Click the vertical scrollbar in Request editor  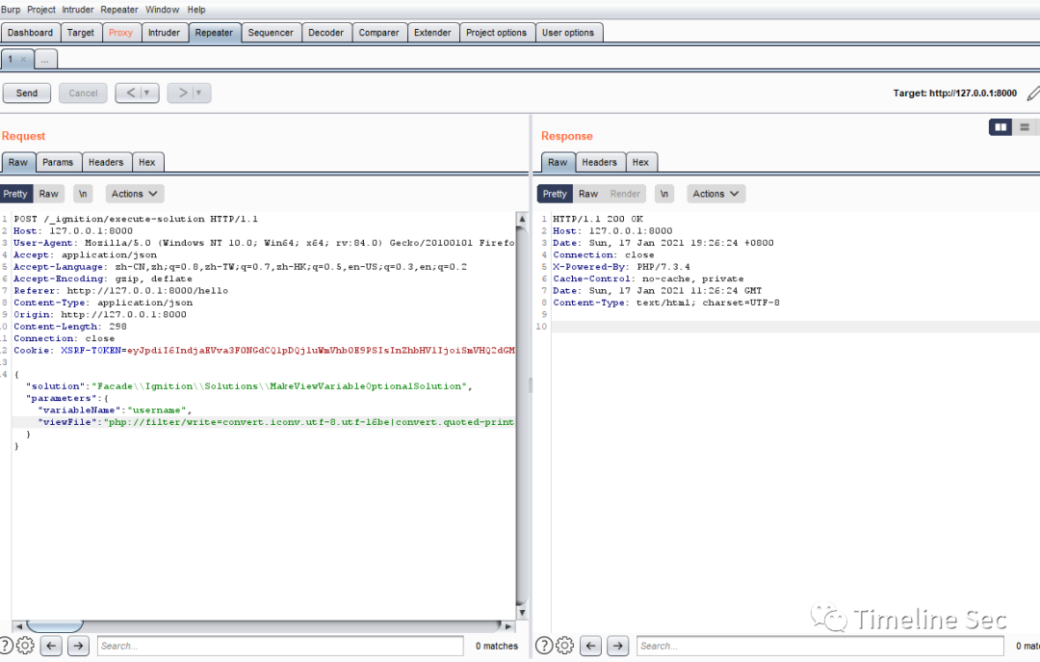pyautogui.click(x=522, y=415)
